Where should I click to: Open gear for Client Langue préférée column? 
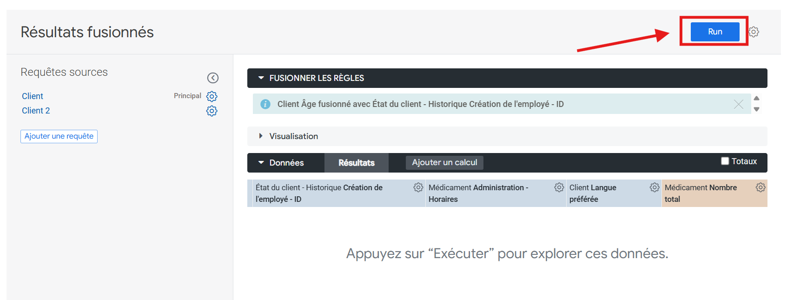click(x=655, y=187)
